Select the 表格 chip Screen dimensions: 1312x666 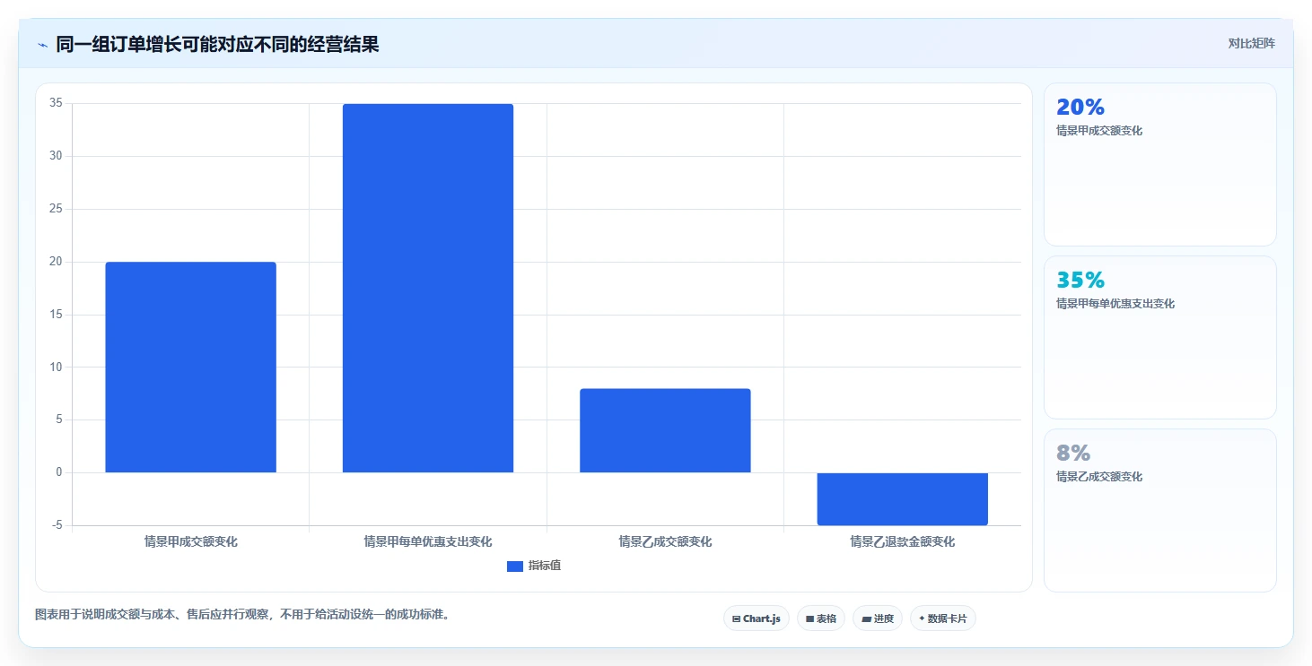[x=821, y=618]
